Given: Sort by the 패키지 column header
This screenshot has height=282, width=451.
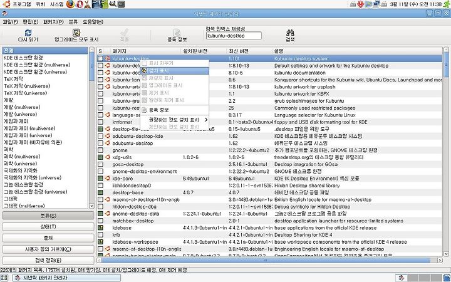Looking at the screenshot, I should click(x=146, y=51).
